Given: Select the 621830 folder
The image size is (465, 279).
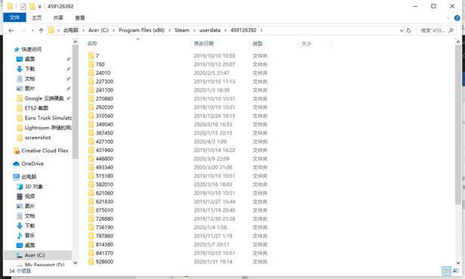Looking at the screenshot, I should [101, 202].
